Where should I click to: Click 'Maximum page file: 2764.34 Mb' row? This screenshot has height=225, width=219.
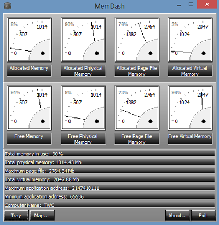pos(109,171)
